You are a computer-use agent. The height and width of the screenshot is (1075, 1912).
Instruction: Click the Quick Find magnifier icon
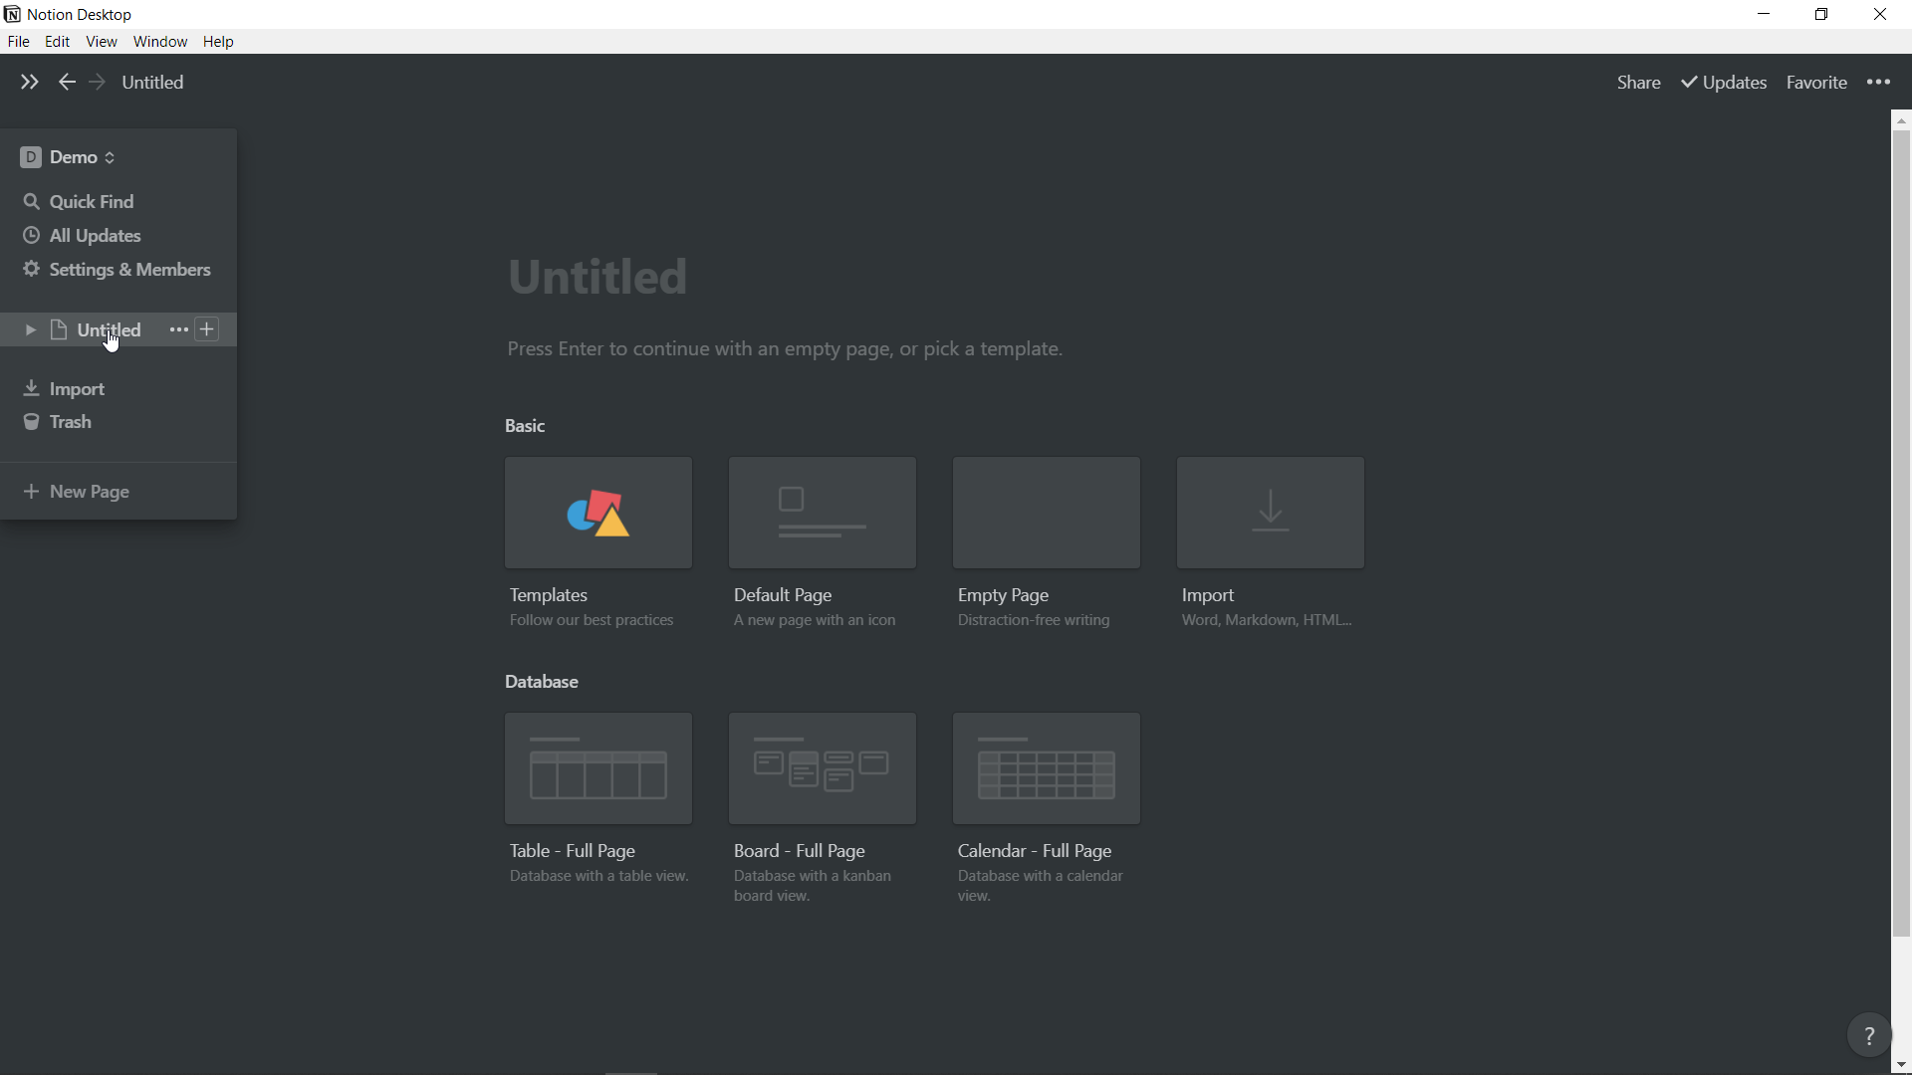32,202
